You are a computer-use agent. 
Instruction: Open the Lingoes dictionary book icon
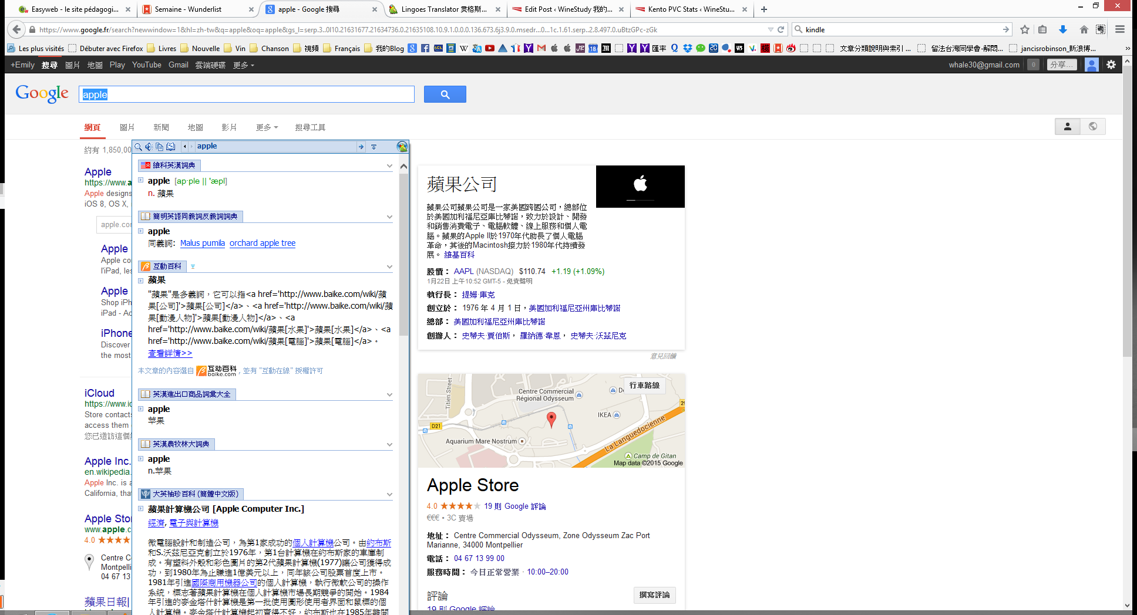(x=170, y=146)
